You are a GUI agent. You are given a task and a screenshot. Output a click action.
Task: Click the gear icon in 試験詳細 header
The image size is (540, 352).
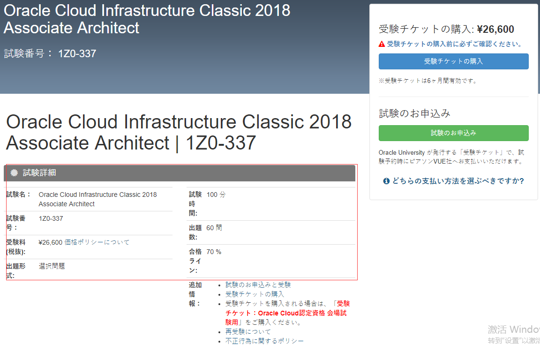coord(14,173)
